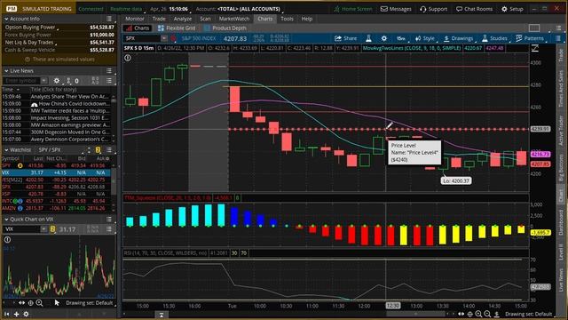Open Chat Rooms
Screen dimensions: 568x320
point(474,9)
